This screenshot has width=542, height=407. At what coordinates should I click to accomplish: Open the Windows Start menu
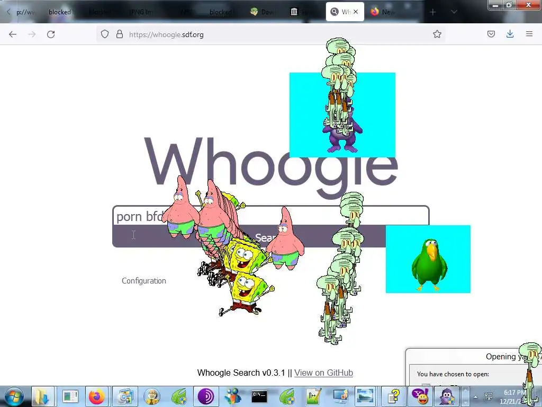tap(13, 396)
